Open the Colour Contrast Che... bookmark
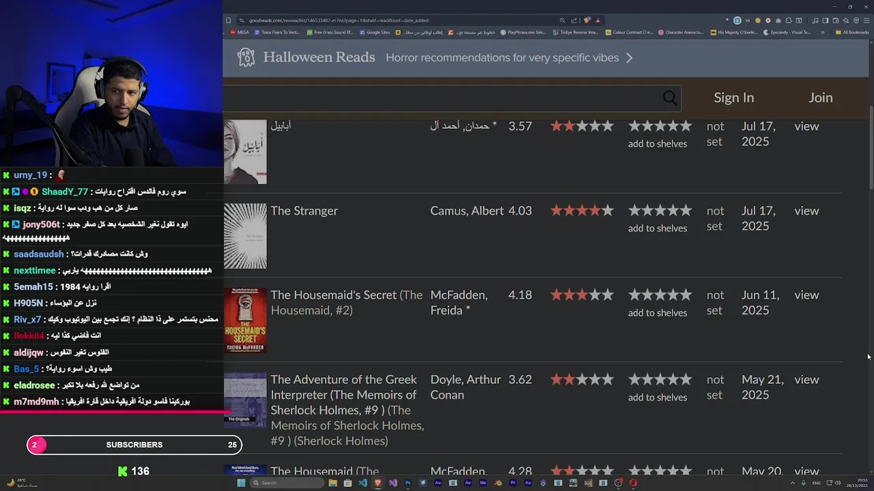Viewport: 874px width, 491px height. [x=629, y=32]
